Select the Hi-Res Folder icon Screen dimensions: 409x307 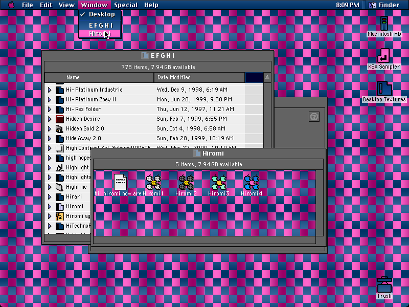[x=60, y=109]
